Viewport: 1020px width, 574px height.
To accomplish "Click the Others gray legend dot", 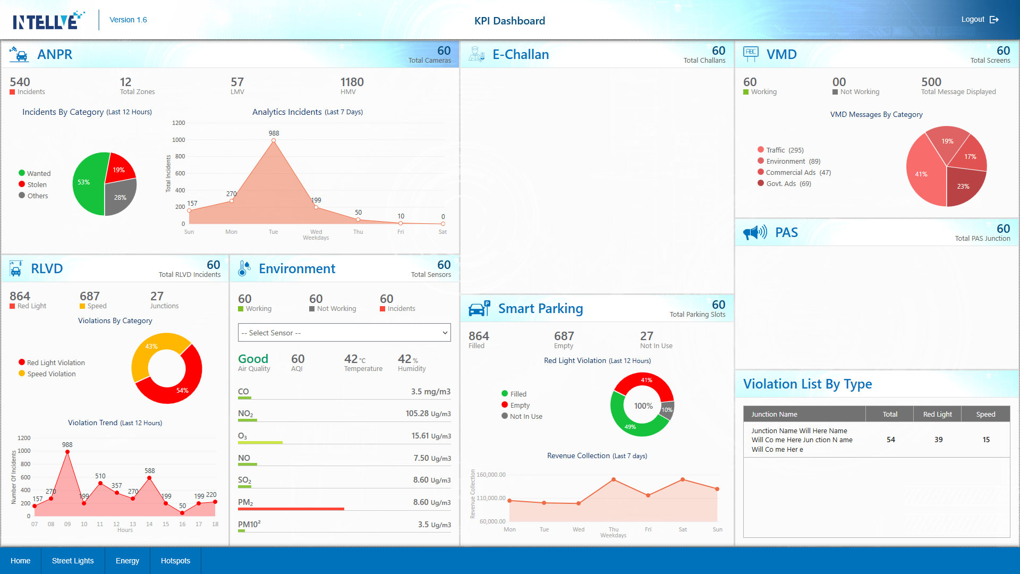I will click(x=22, y=195).
